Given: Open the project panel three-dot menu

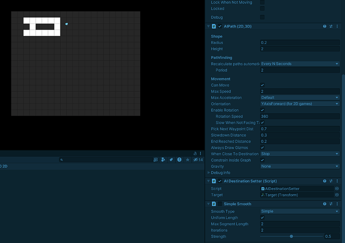Looking at the screenshot, I should click(x=200, y=153).
